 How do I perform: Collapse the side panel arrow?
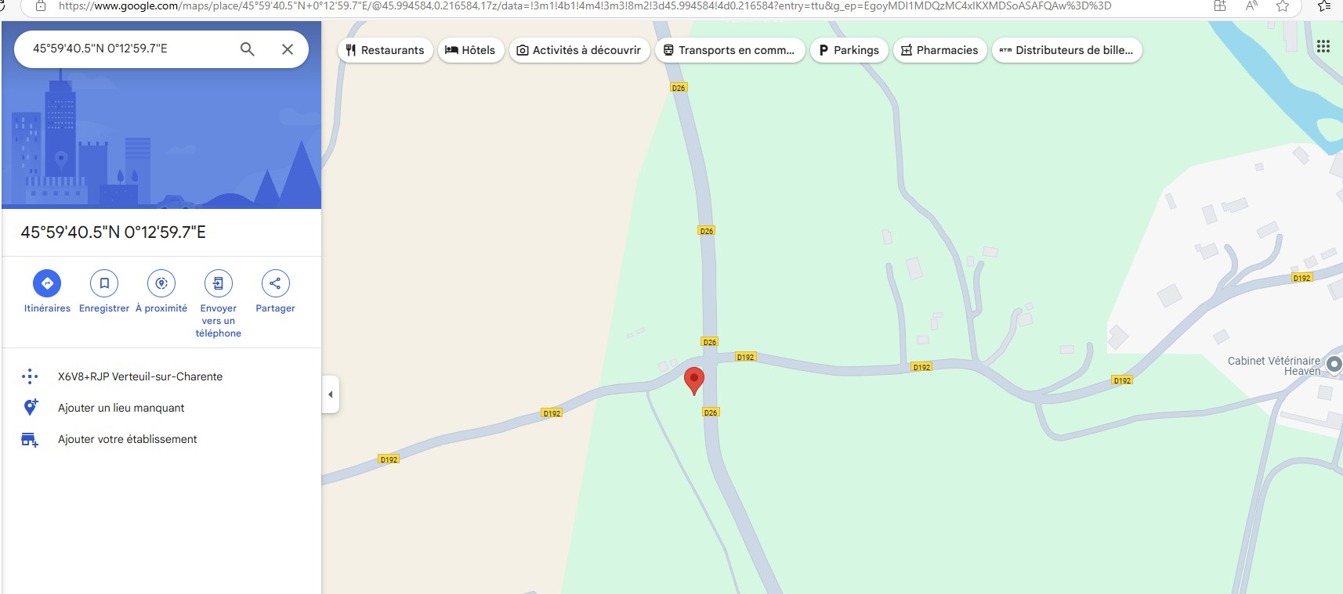pos(331,394)
